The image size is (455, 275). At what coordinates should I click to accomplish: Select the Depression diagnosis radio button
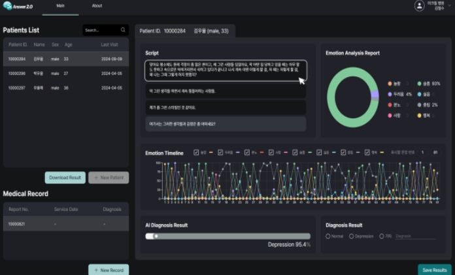click(x=351, y=236)
